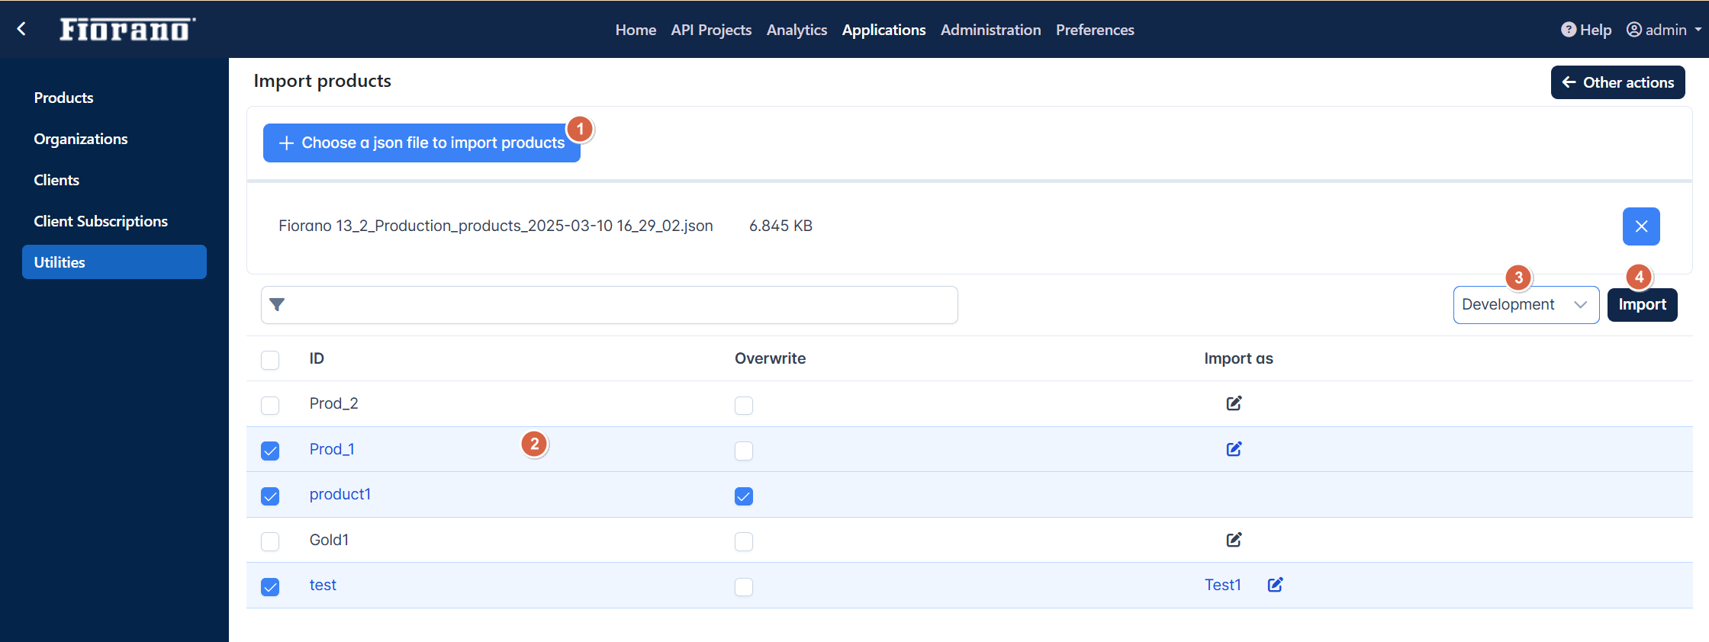Open Analytics in top navigation
The image size is (1709, 642).
click(797, 30)
